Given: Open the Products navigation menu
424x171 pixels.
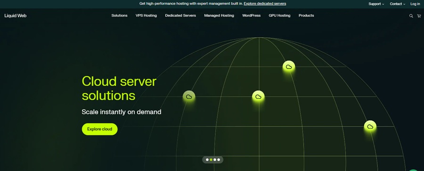Looking at the screenshot, I should pos(306,16).
